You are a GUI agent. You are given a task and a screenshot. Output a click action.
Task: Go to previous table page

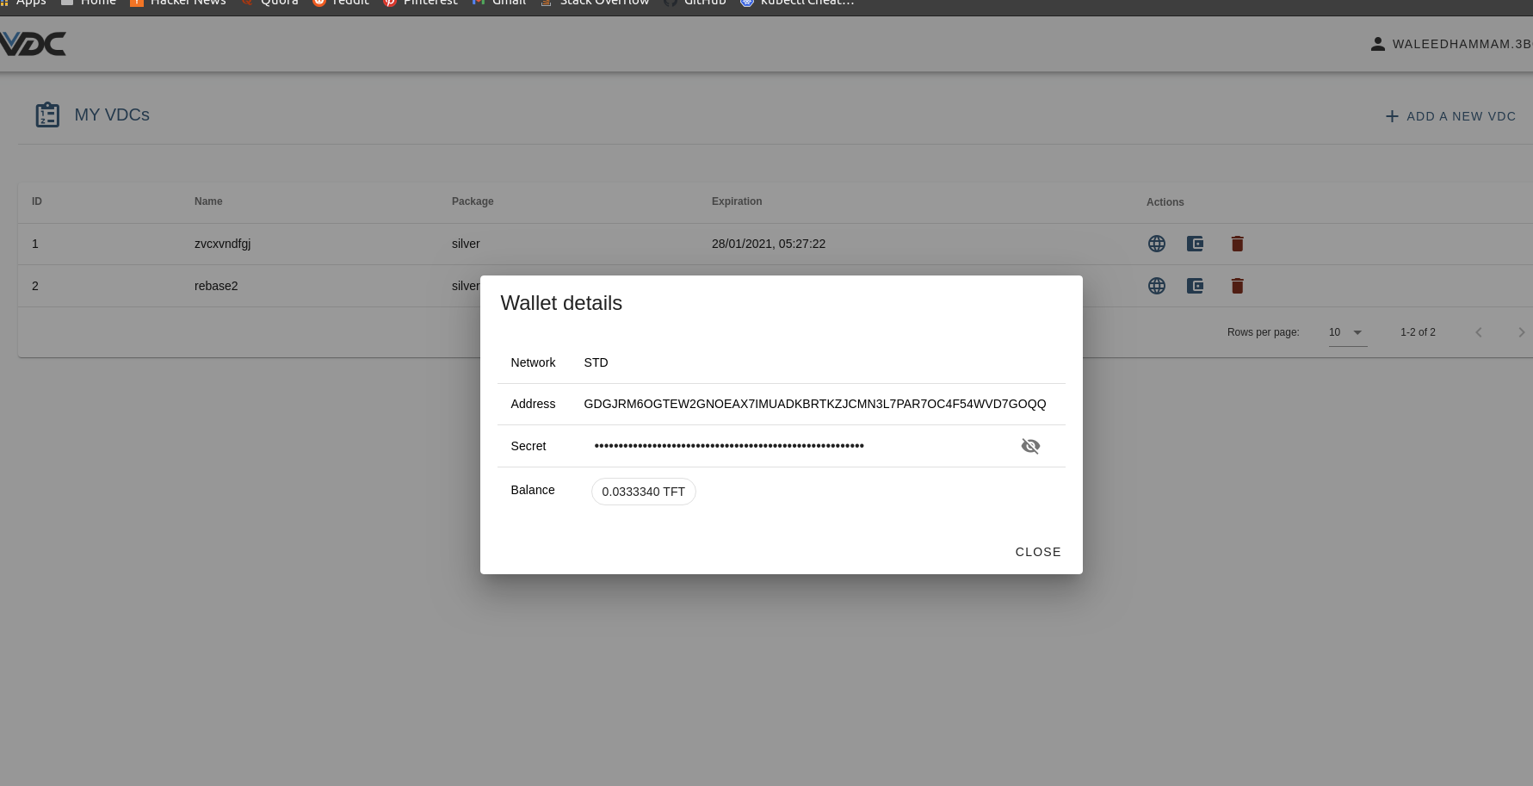1479,332
